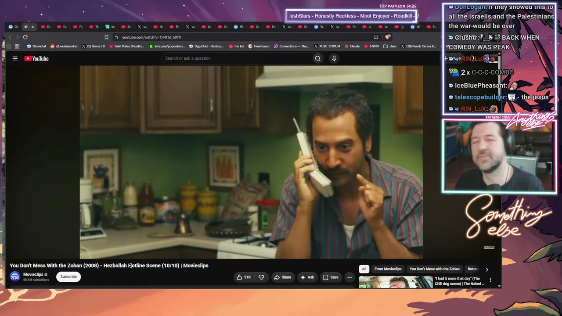
Task: Open the Fatal Police Shootin... bookmark
Action: click(x=126, y=46)
